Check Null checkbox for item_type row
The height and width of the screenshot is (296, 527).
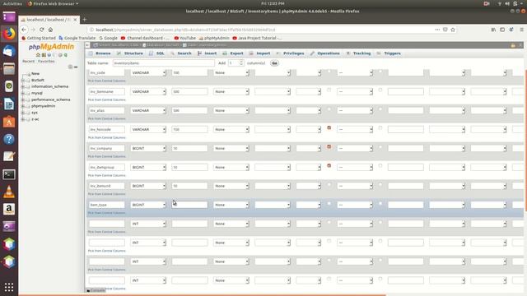coord(329,203)
